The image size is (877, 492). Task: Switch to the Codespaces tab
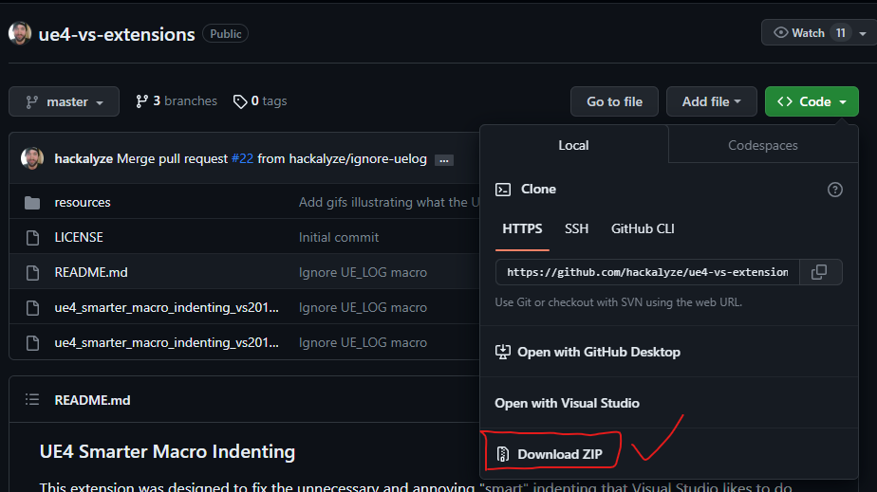pos(763,145)
